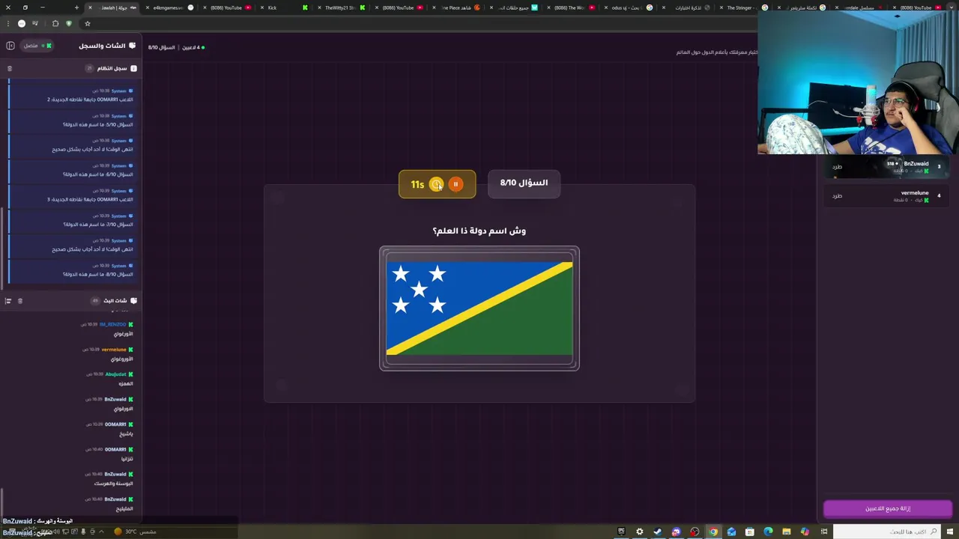Screen dimensions: 959x539
Task: Collapse the chat and log sidebar
Action: click(x=10, y=46)
